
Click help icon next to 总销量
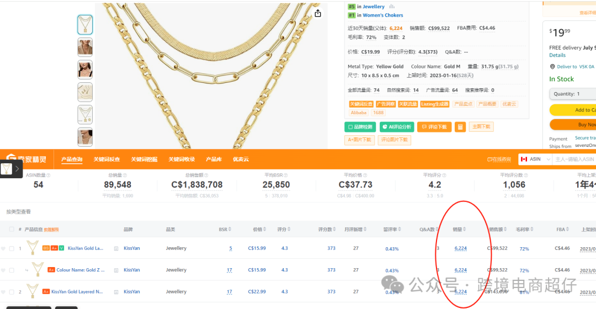click(125, 175)
